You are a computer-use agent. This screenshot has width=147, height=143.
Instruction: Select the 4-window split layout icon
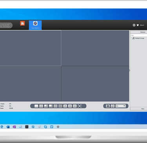click(41, 106)
